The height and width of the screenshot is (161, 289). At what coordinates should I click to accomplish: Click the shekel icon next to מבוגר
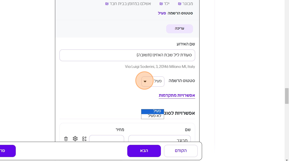(180, 4)
